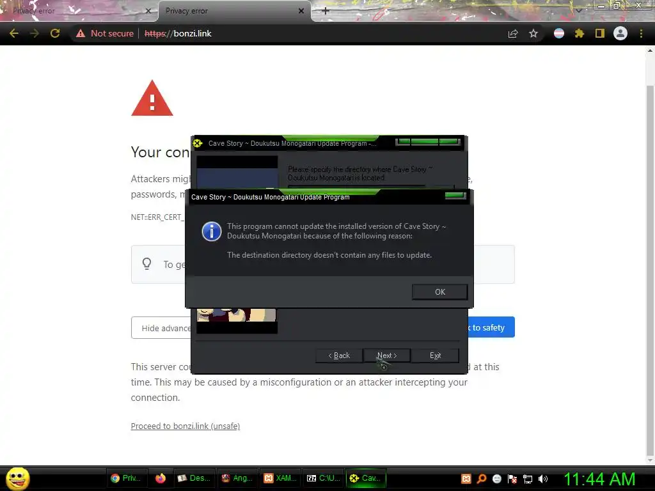Open the Proceed to bonzi.link (unsafe) link
Viewport: 655px width, 491px height.
[185, 426]
